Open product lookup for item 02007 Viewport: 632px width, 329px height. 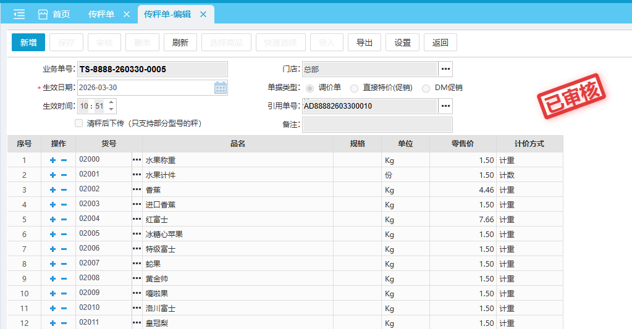point(137,264)
